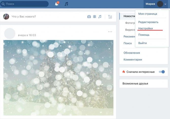Attach a video with film icon

coord(95,17)
